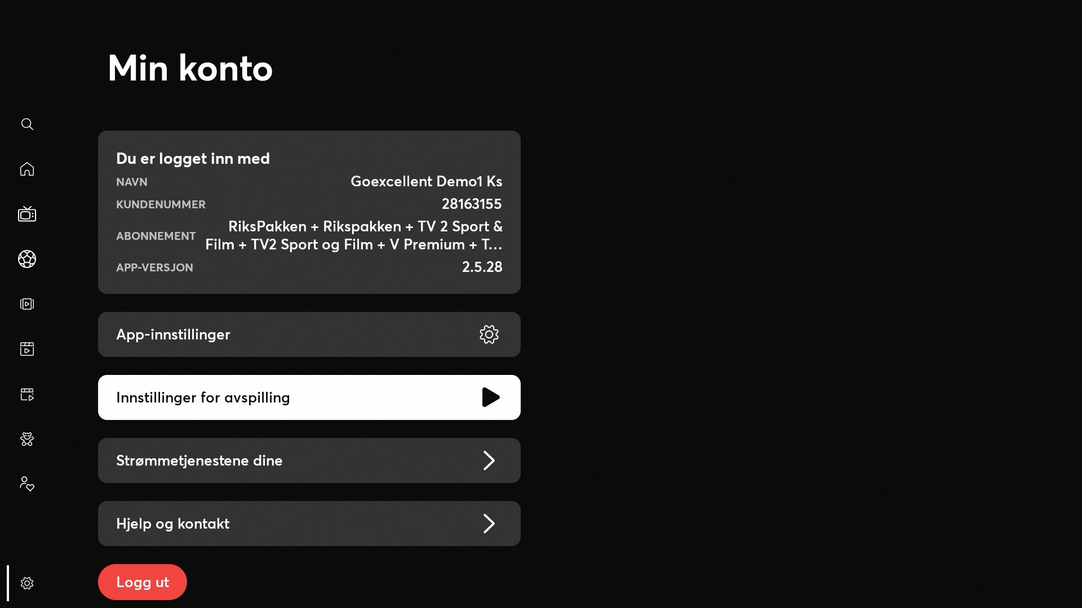Open movies via the clapperboard icon
Screen dimensions: 1082x608
point(27,349)
